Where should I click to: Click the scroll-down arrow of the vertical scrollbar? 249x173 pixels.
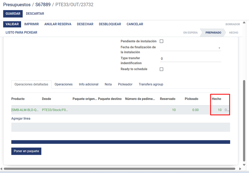pos(244,165)
